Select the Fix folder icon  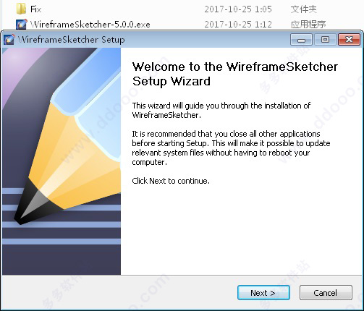21,9
